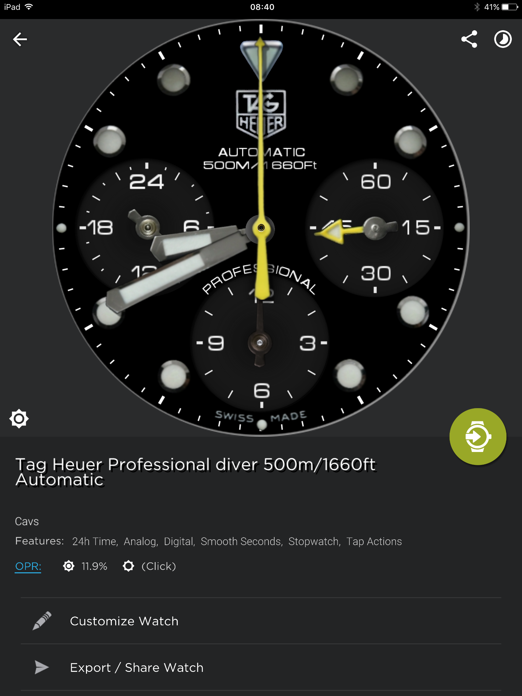Open Customize Watch
Image resolution: width=522 pixels, height=696 pixels.
coord(261,621)
